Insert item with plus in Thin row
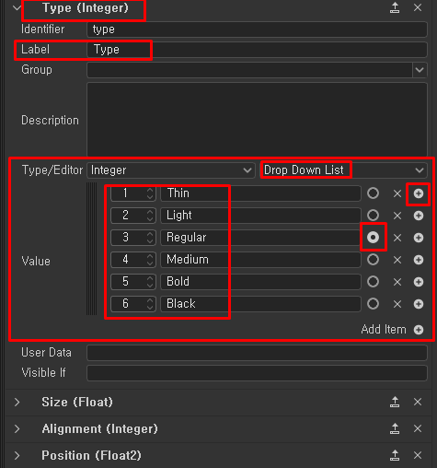 419,193
